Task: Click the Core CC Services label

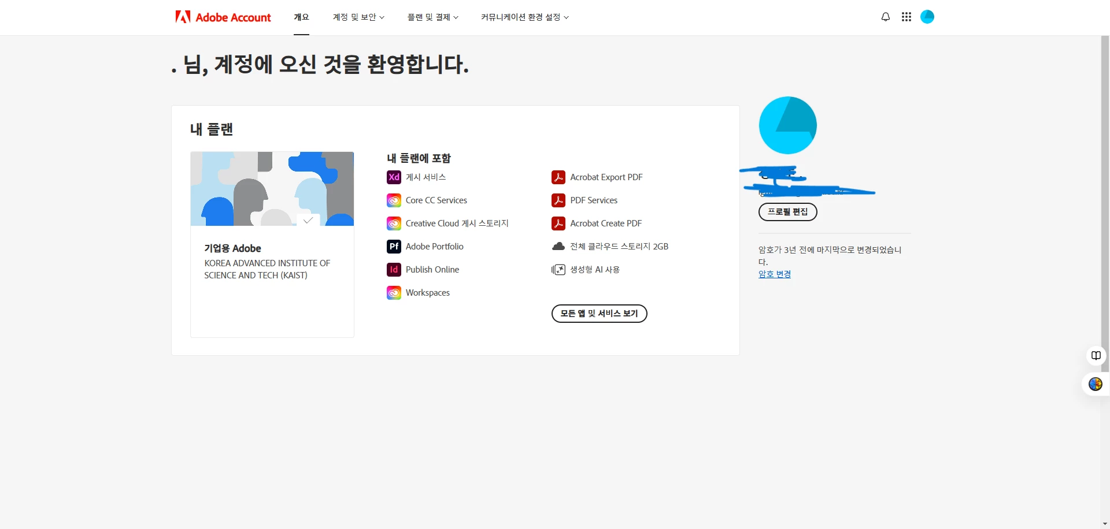Action: 436,200
